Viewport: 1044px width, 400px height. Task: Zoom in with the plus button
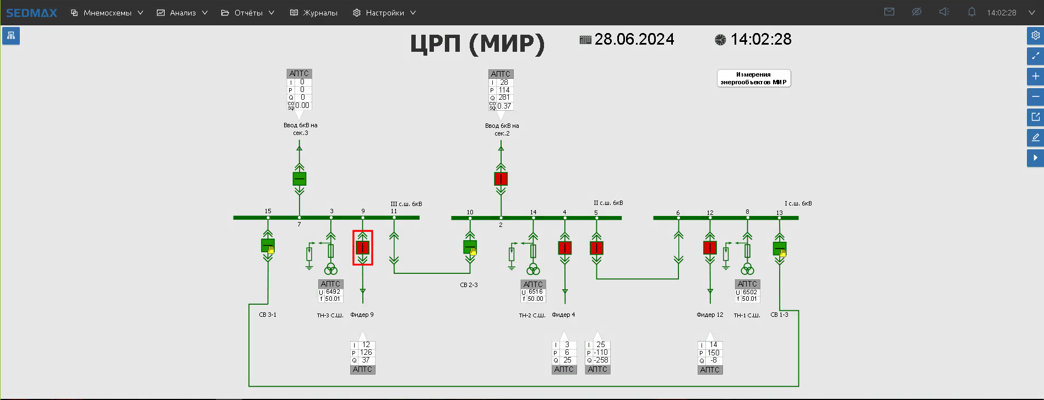[1035, 77]
